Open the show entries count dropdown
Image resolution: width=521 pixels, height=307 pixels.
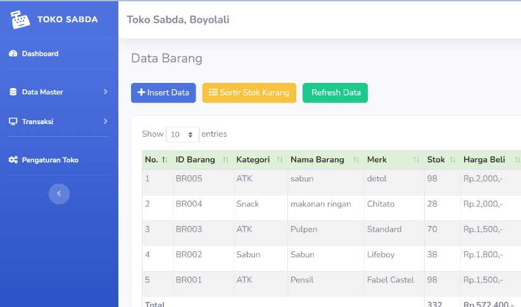(182, 134)
